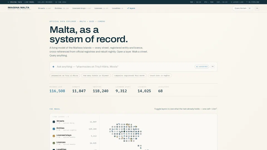Image resolution: width=267 pixels, height=150 pixels.
Task: Select 'How many hotels in Sliema?' chip
Action: [x=96, y=76]
